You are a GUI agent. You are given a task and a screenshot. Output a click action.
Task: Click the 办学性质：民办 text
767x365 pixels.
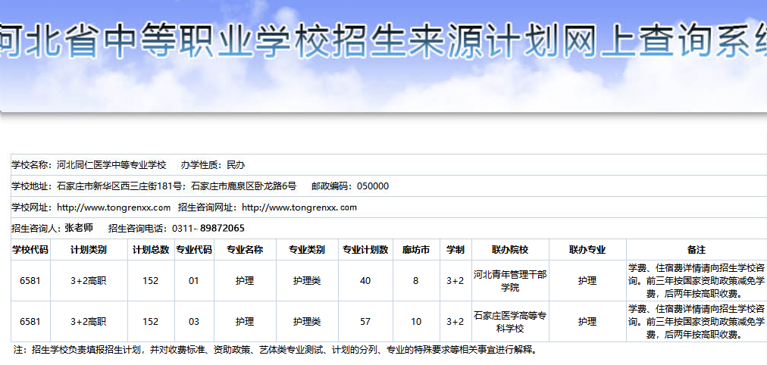tap(213, 165)
